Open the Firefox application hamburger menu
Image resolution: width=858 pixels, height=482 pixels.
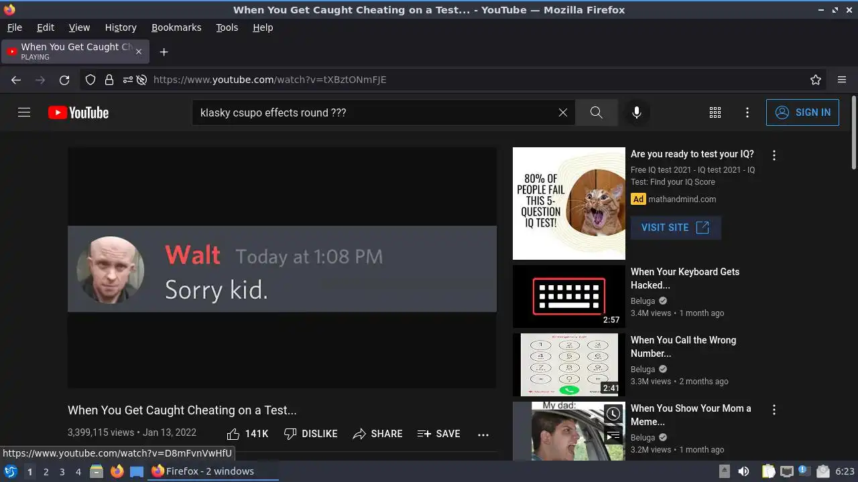click(x=842, y=80)
